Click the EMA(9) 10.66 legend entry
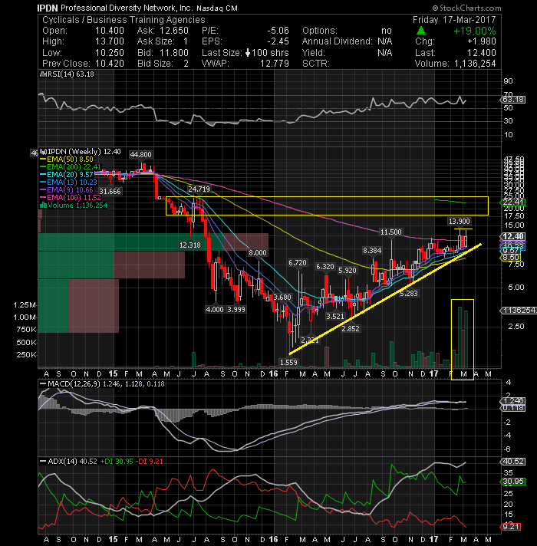This screenshot has width=537, height=546. [x=67, y=189]
